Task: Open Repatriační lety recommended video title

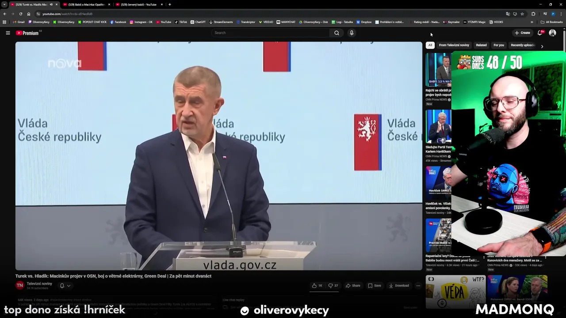Action: point(452,258)
